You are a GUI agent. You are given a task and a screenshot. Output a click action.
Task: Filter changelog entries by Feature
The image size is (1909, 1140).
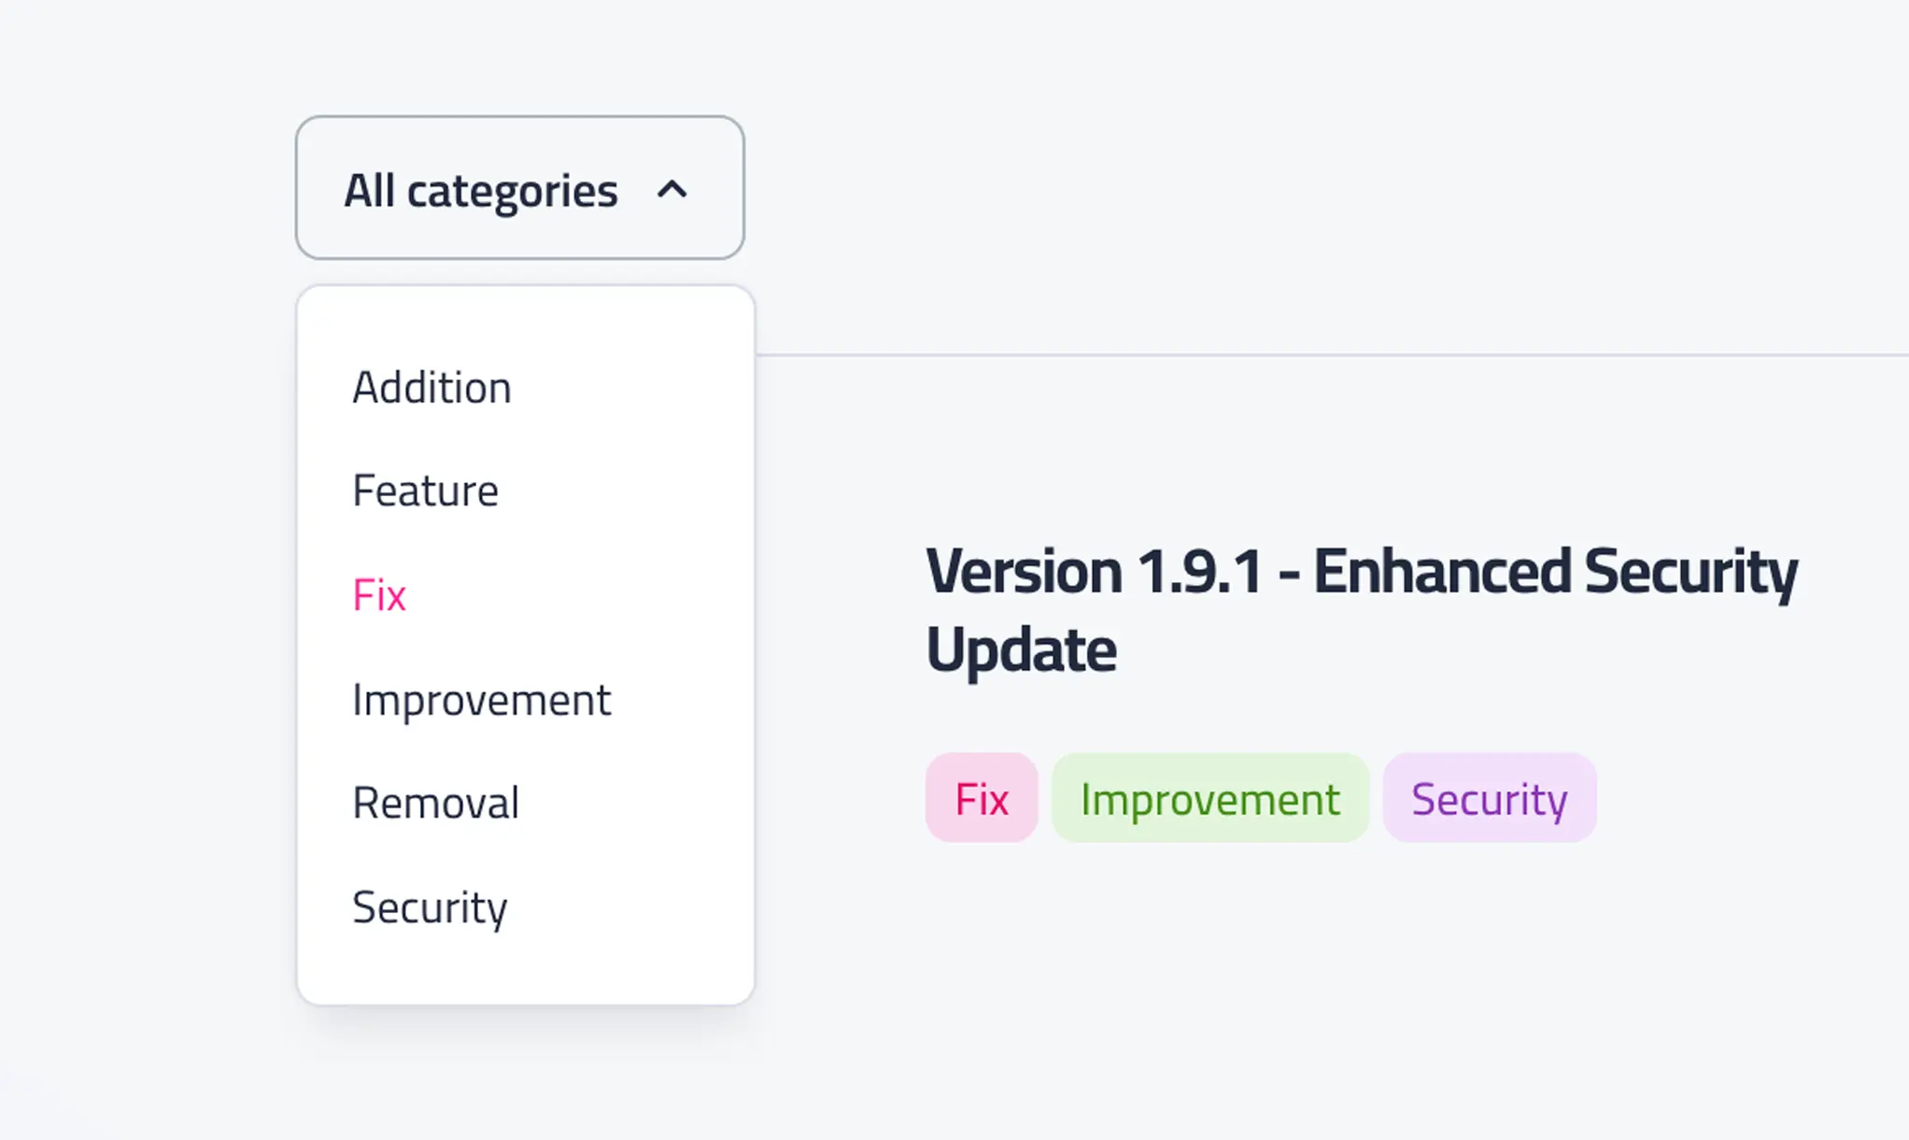(x=425, y=492)
